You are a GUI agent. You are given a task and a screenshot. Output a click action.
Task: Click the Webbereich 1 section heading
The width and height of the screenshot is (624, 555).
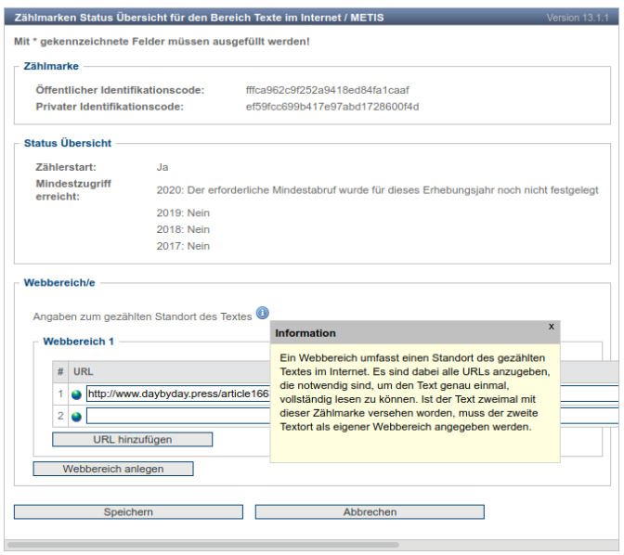pos(78,342)
